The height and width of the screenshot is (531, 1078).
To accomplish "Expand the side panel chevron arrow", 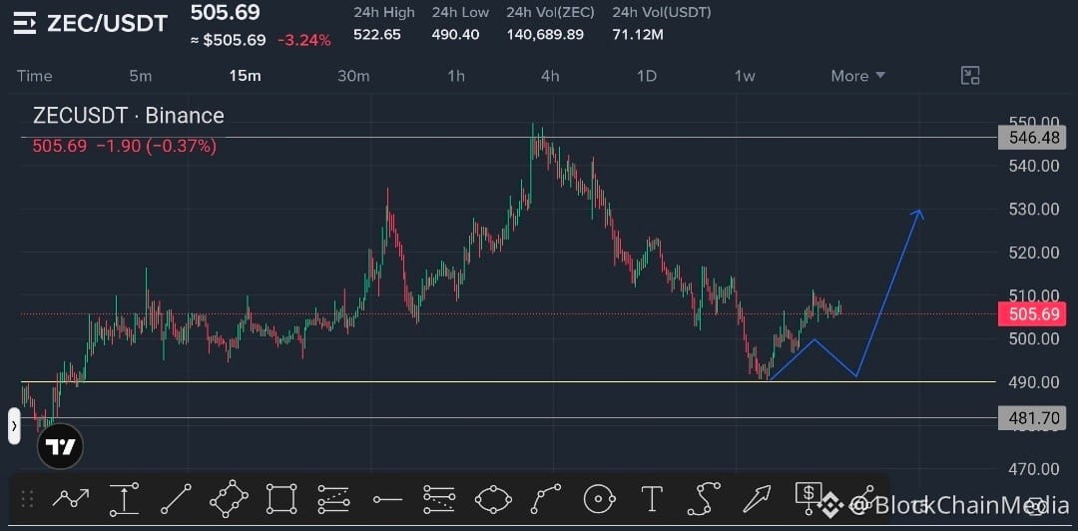I will (14, 426).
